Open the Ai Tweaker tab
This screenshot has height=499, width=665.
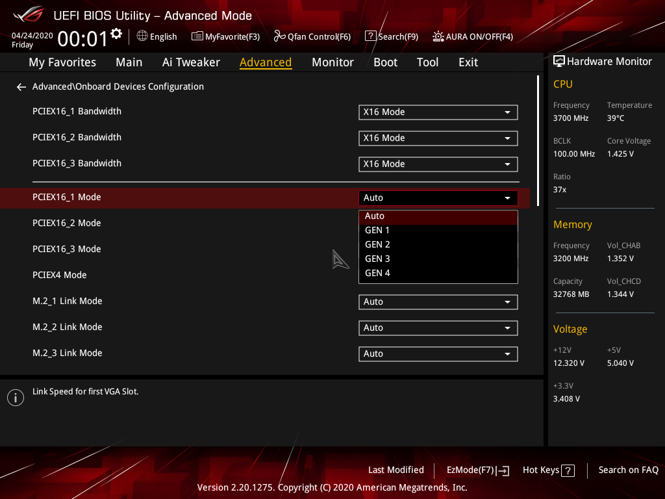(x=191, y=62)
